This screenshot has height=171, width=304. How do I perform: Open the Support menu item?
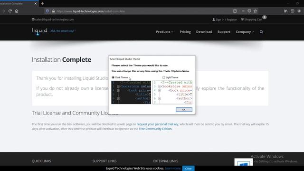(224, 32)
